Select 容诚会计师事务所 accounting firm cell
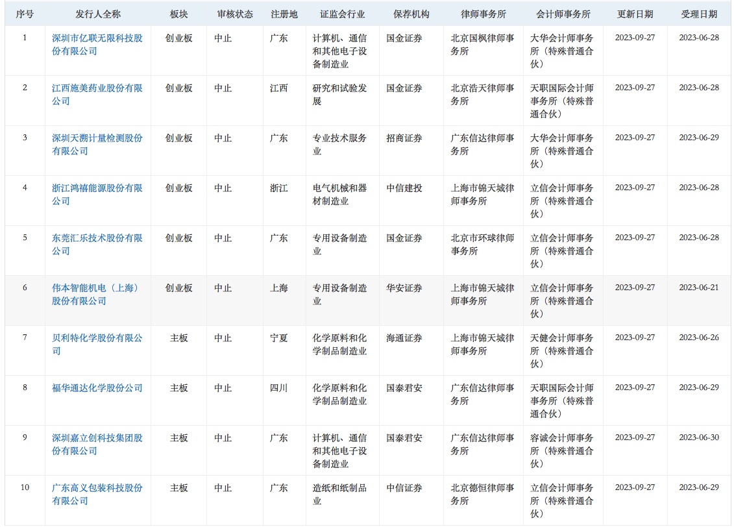 [562, 450]
